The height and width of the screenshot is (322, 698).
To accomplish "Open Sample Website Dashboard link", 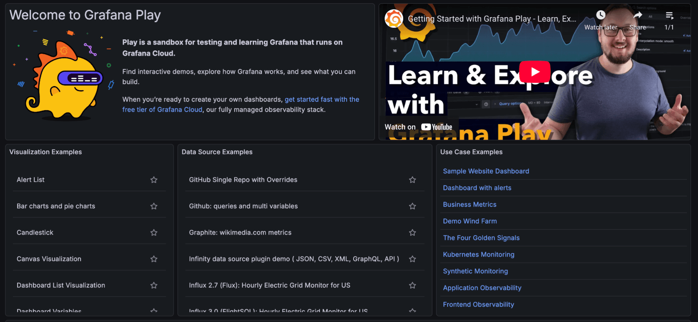I will click(x=486, y=171).
